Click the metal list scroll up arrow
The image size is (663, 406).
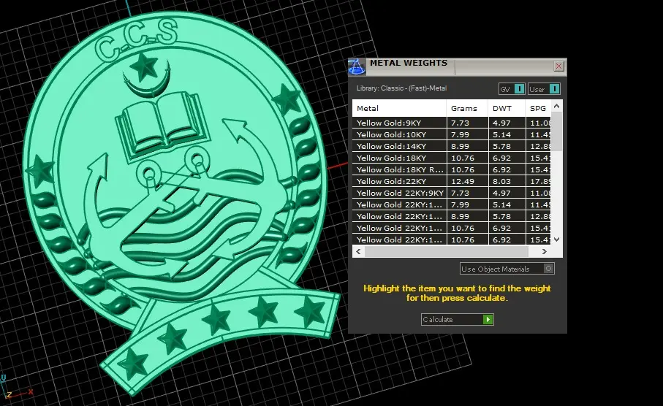[556, 106]
